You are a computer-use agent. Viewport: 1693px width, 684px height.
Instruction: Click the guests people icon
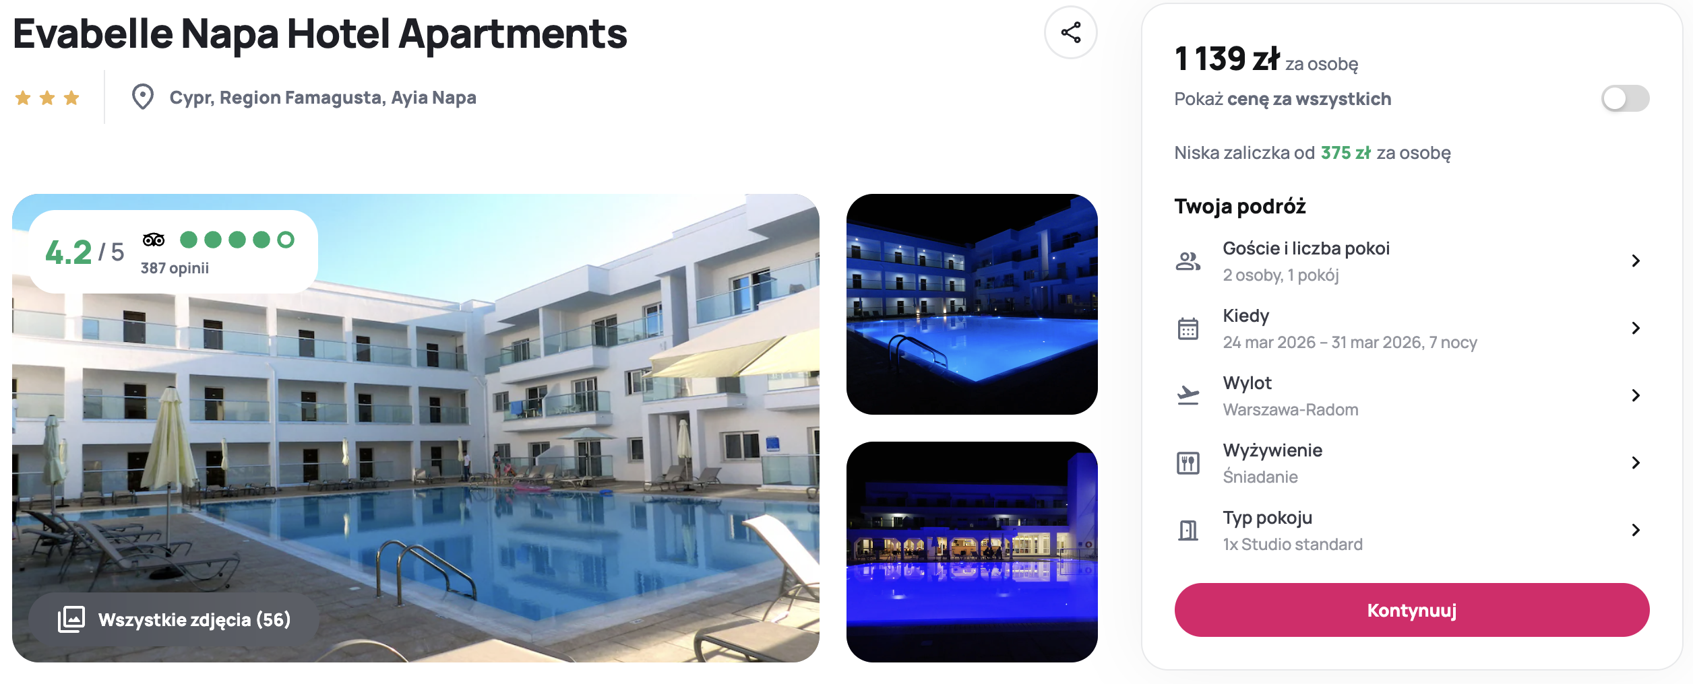point(1188,261)
